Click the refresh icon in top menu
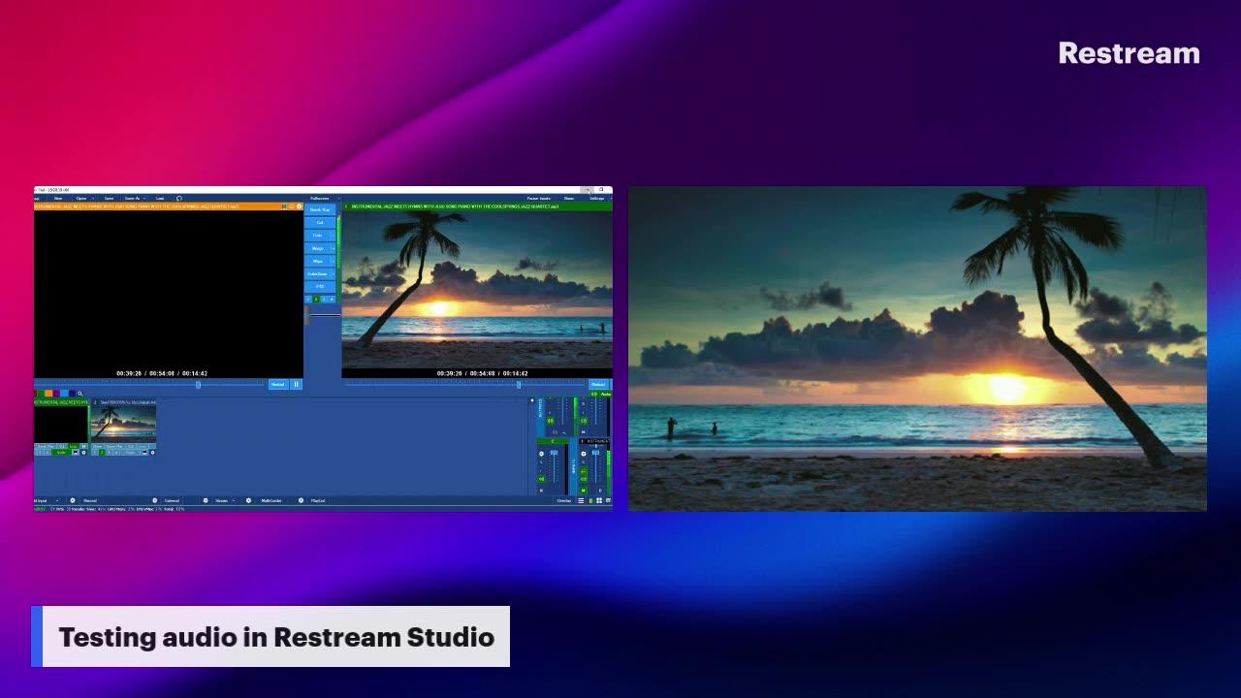 (x=178, y=198)
